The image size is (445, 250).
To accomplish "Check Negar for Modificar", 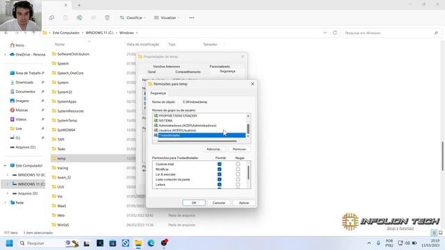I will pyautogui.click(x=238, y=169).
